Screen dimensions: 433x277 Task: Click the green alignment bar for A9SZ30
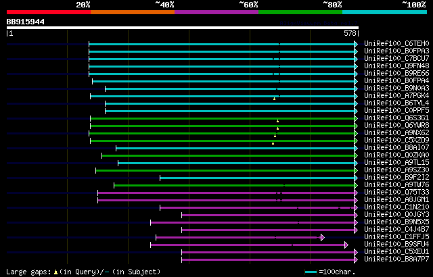(225, 171)
